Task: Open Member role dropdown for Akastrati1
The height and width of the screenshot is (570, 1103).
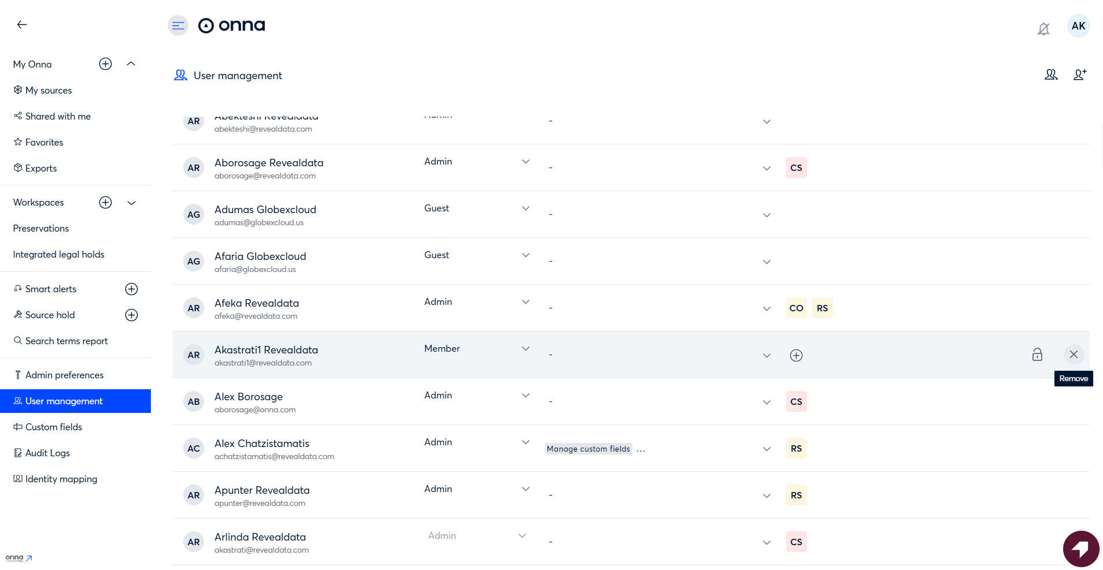Action: click(525, 349)
